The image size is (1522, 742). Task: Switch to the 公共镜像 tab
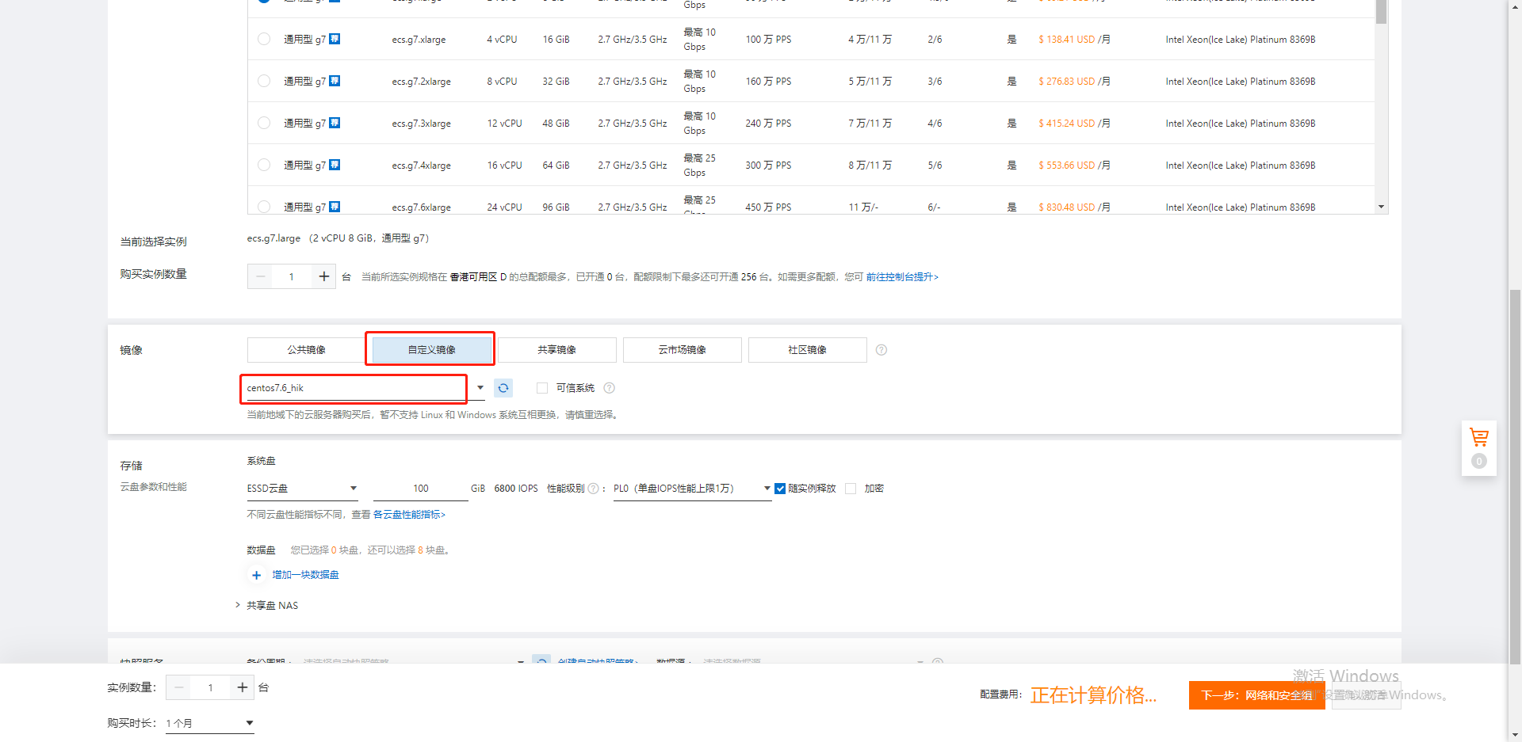pyautogui.click(x=305, y=349)
